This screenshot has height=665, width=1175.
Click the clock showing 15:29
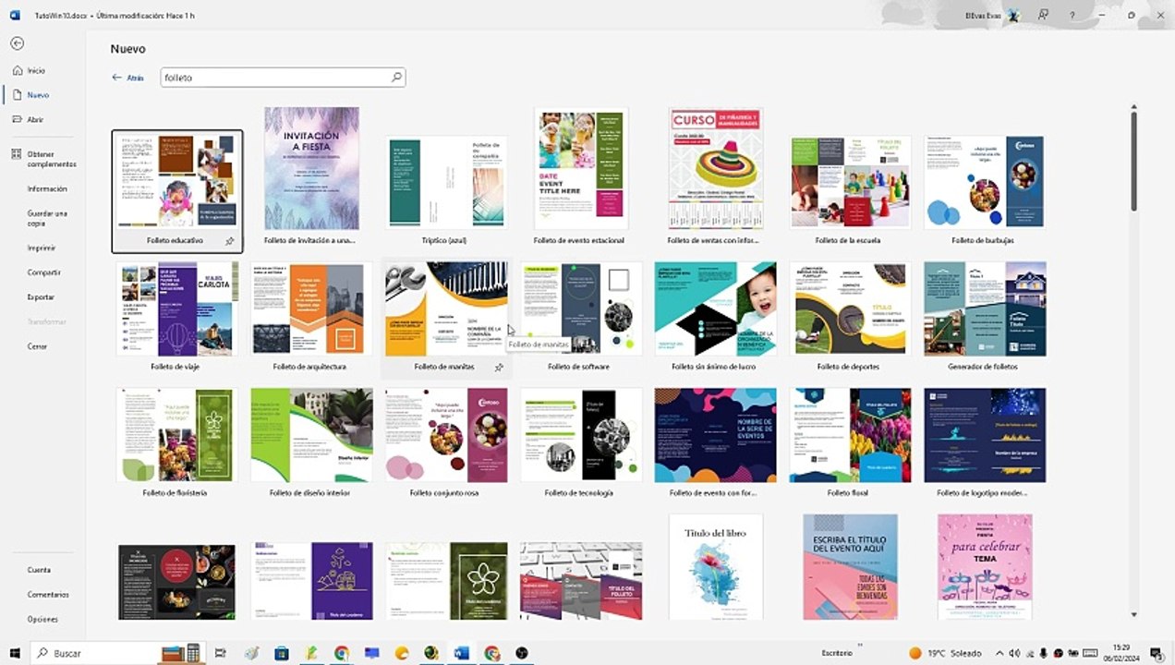1121,653
